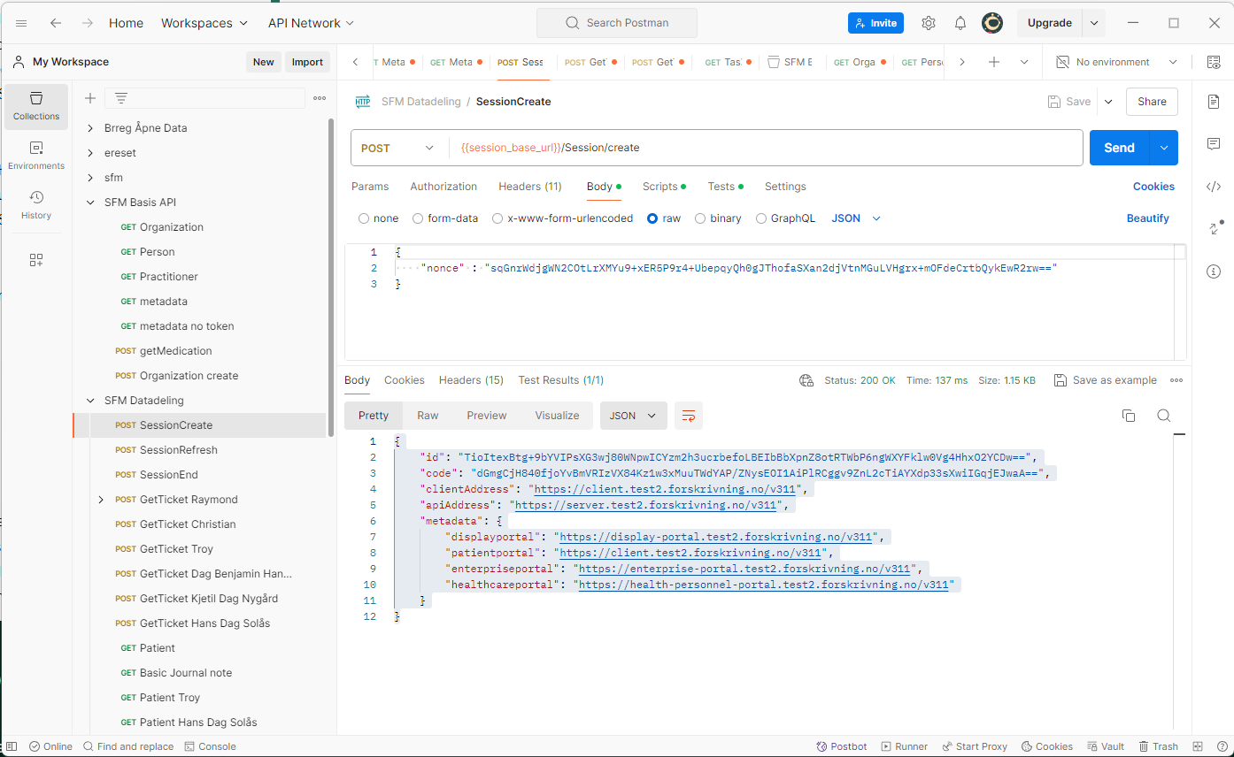
Task: Open the Console in status bar
Action: click(x=210, y=746)
